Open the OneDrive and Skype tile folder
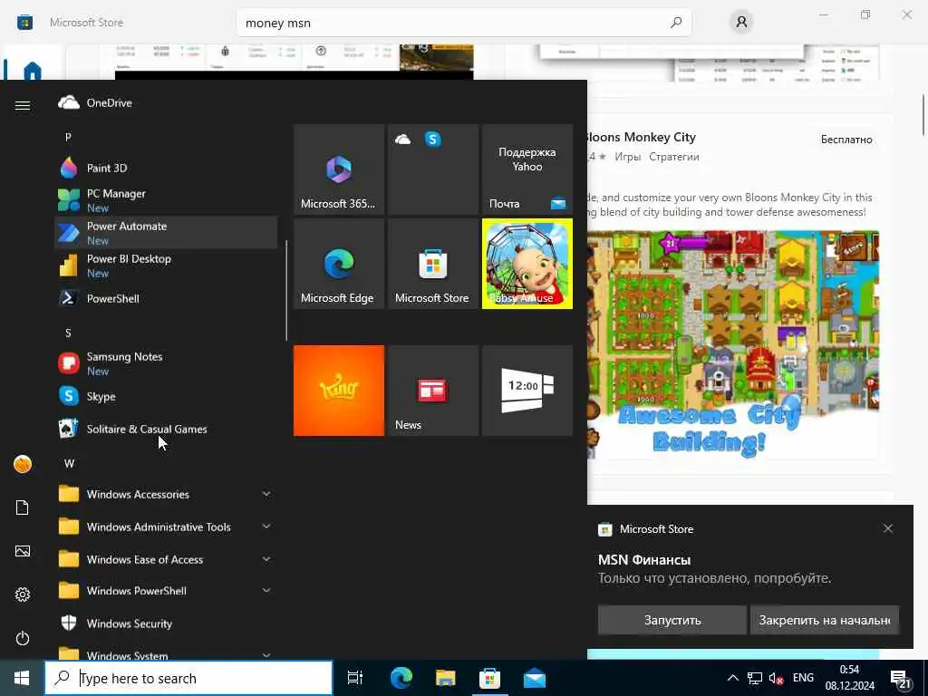The height and width of the screenshot is (696, 928). pos(433,169)
